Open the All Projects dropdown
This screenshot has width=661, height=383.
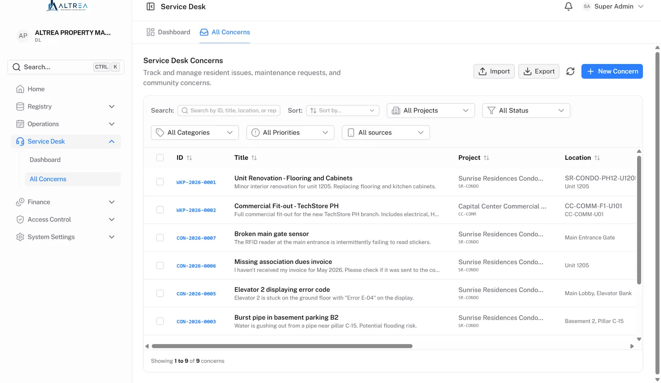(430, 110)
